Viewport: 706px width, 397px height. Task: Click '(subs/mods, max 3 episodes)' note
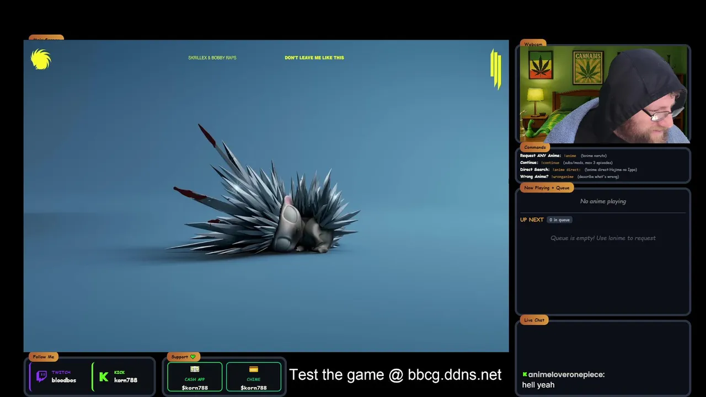point(588,163)
